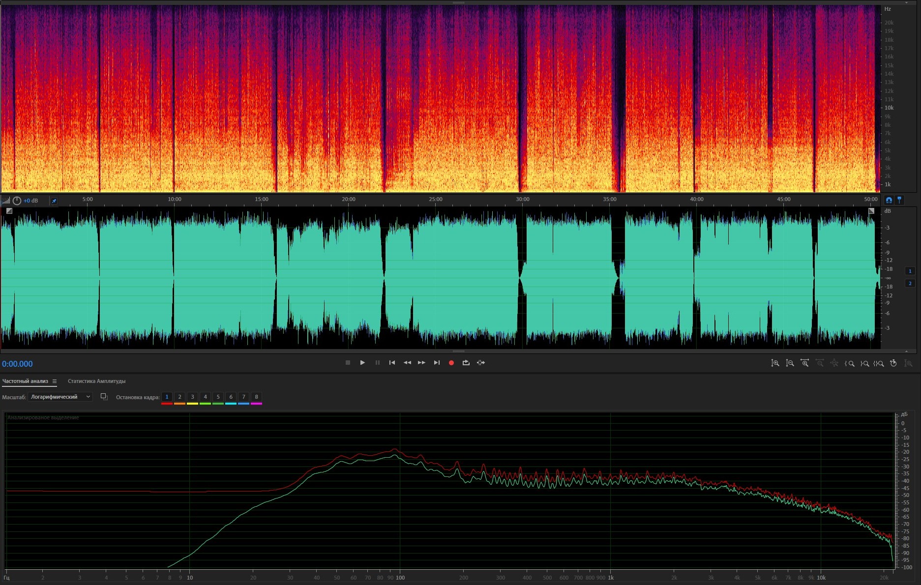Click the 1k label on frequency analysis axis
Image resolution: width=921 pixels, height=585 pixels.
611,578
